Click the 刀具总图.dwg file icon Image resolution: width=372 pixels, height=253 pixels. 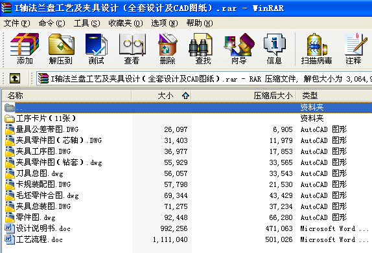10,173
